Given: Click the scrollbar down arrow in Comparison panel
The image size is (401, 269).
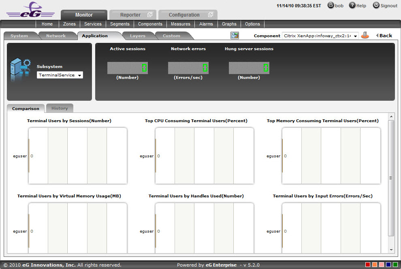Looking at the screenshot, I should 391,250.
